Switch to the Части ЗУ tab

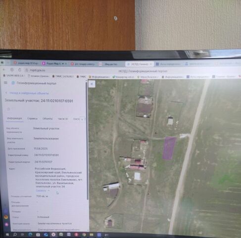[63, 119]
